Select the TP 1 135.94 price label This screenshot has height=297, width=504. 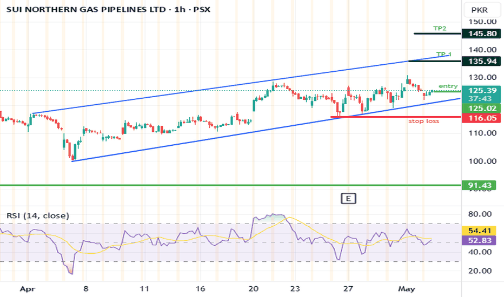pyautogui.click(x=481, y=61)
